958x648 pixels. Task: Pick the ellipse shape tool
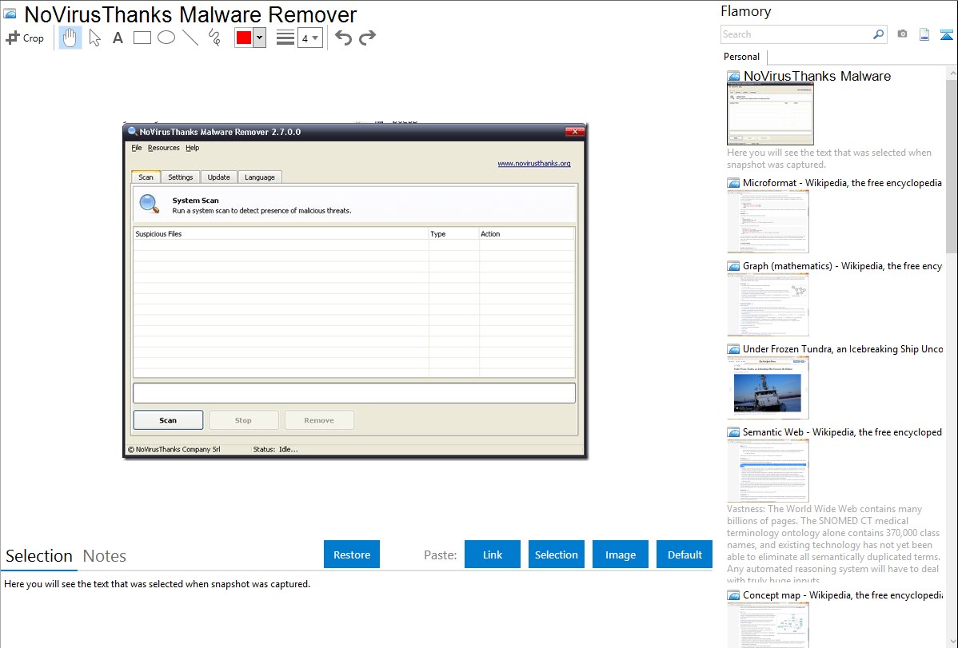(x=166, y=38)
